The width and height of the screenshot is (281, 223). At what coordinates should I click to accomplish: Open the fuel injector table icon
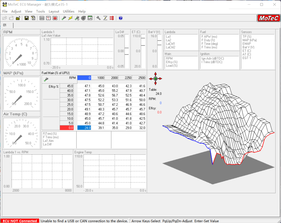pos(64,18)
